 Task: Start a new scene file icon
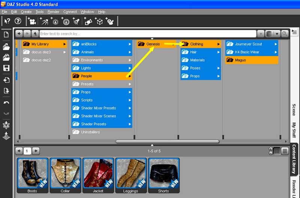point(6,34)
